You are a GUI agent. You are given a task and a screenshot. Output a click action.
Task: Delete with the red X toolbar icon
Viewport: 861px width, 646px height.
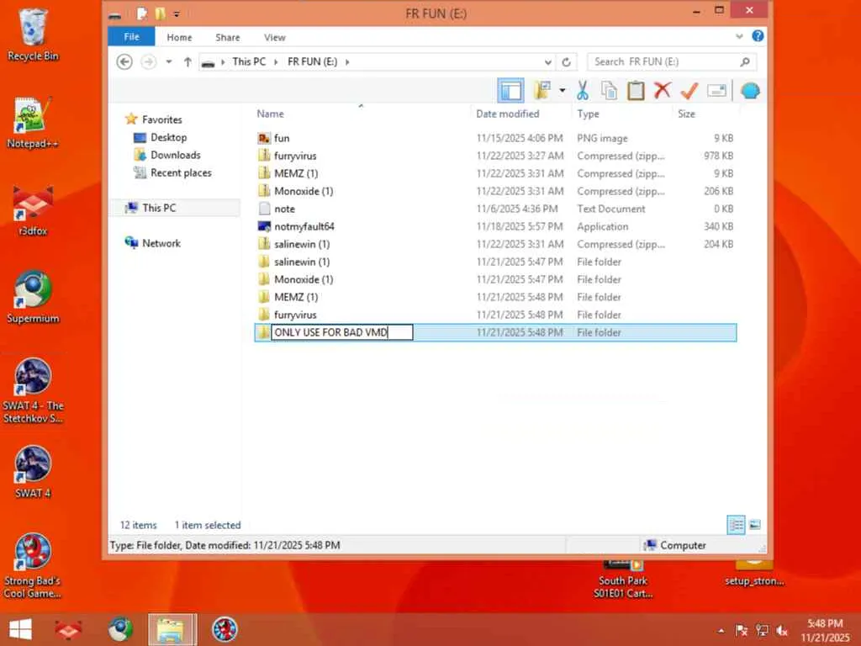point(663,90)
